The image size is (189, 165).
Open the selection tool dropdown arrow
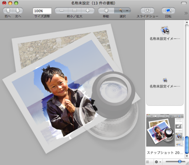[127, 10]
